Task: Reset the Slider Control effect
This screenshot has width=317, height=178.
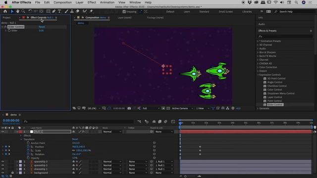Action: point(42,27)
